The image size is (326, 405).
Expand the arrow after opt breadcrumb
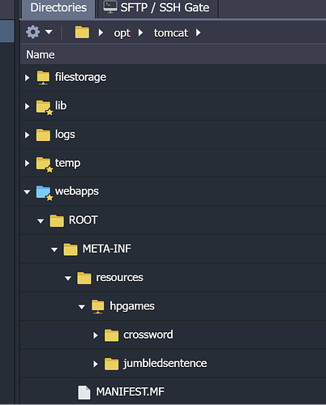coord(140,32)
